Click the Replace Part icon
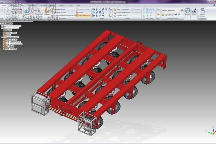This screenshot has width=216, height=144. [115, 16]
